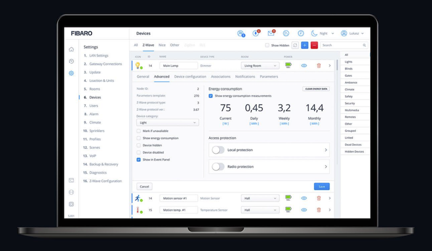Enable the Local protection switch

click(218, 150)
